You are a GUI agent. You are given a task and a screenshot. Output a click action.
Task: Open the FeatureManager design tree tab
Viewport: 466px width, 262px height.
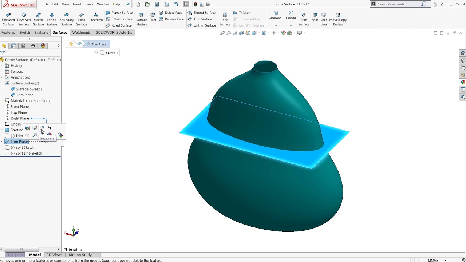pos(4,45)
